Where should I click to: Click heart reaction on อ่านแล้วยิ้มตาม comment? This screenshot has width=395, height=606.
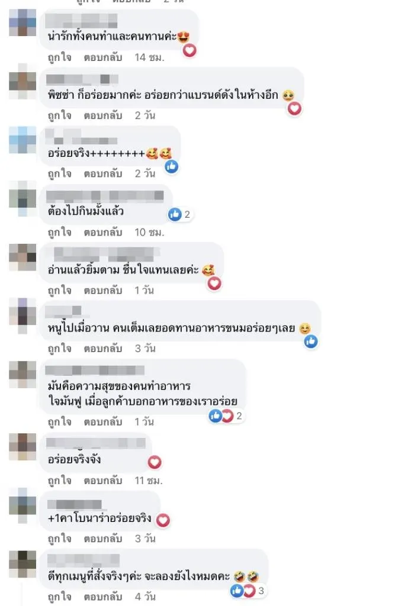click(x=215, y=283)
